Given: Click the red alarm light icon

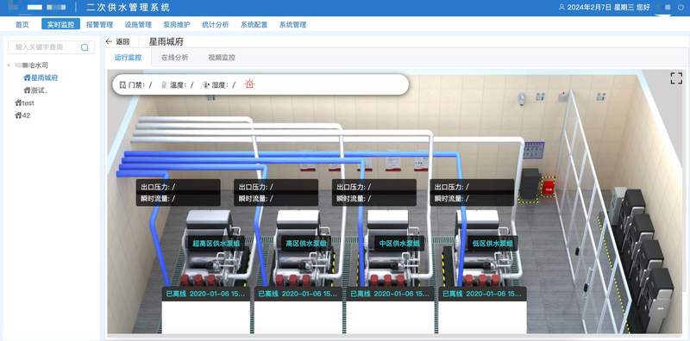Looking at the screenshot, I should (x=249, y=84).
